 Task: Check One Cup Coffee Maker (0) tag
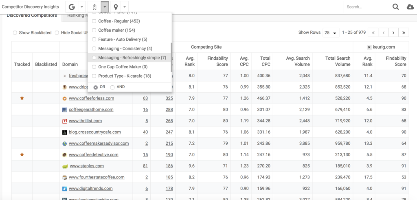point(94,67)
